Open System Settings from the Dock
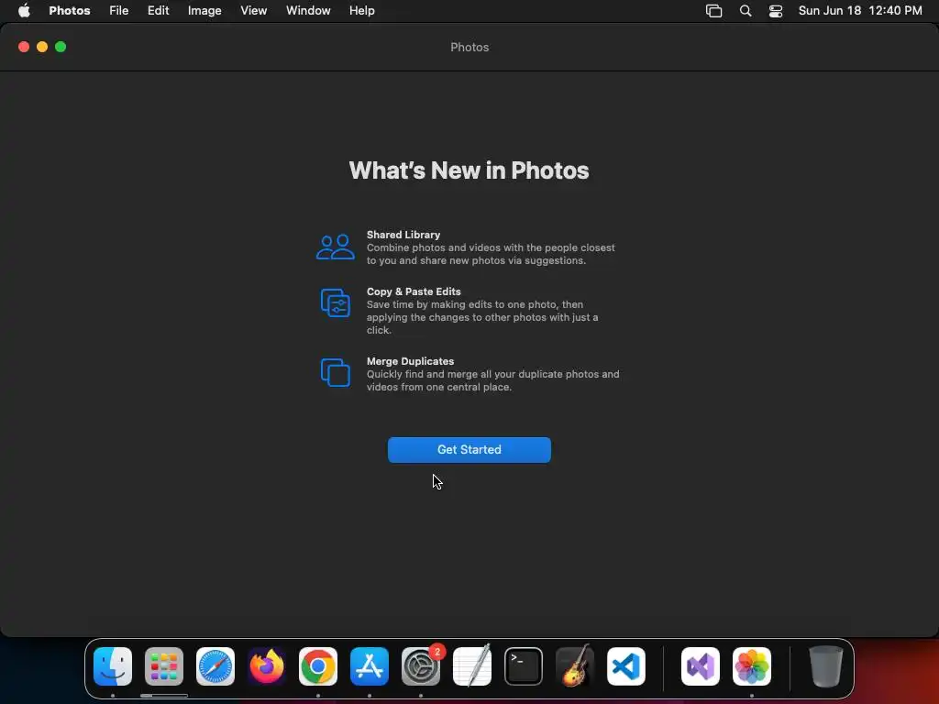The width and height of the screenshot is (939, 704). (x=421, y=666)
